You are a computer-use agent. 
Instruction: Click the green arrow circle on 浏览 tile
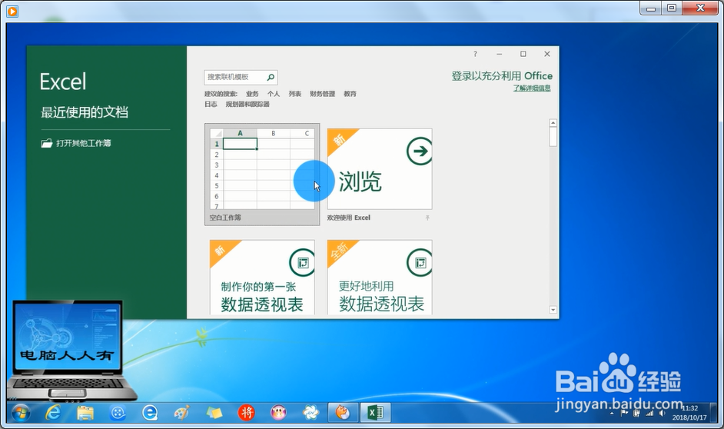click(419, 151)
